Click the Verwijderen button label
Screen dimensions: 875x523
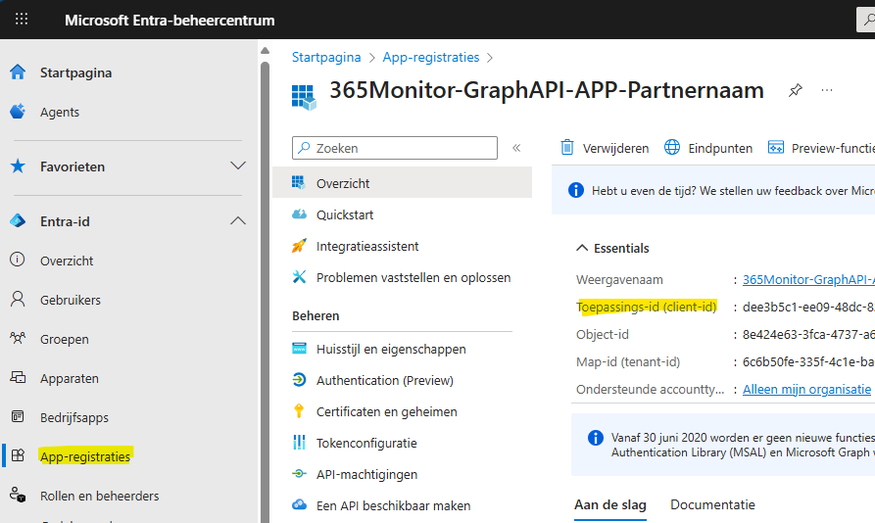pyautogui.click(x=615, y=148)
